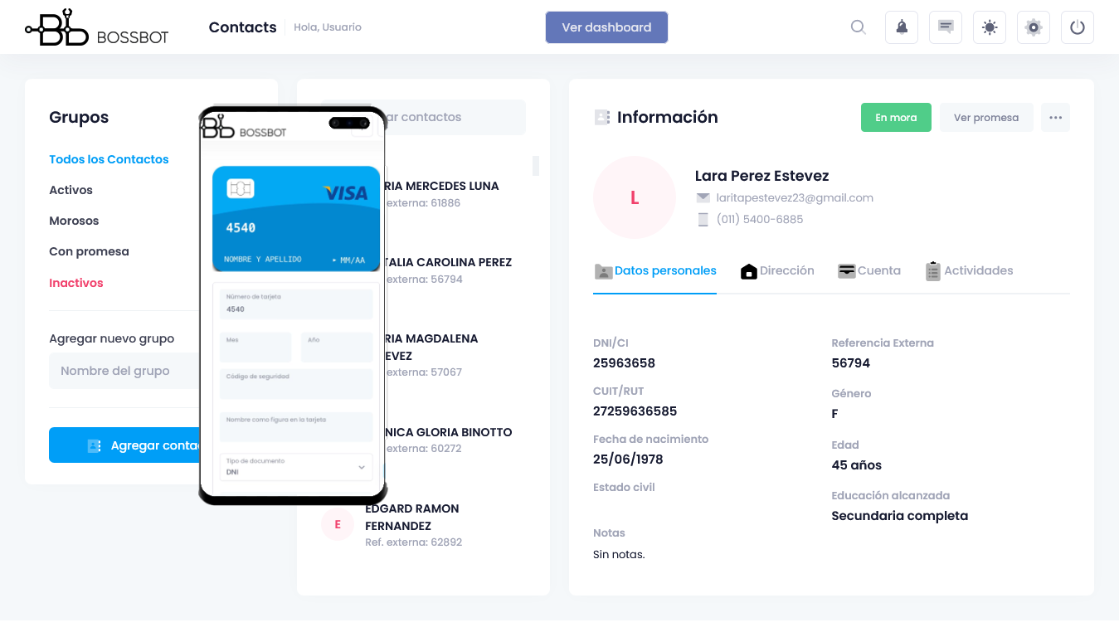
Task: Click the power logout icon
Action: pos(1078,27)
